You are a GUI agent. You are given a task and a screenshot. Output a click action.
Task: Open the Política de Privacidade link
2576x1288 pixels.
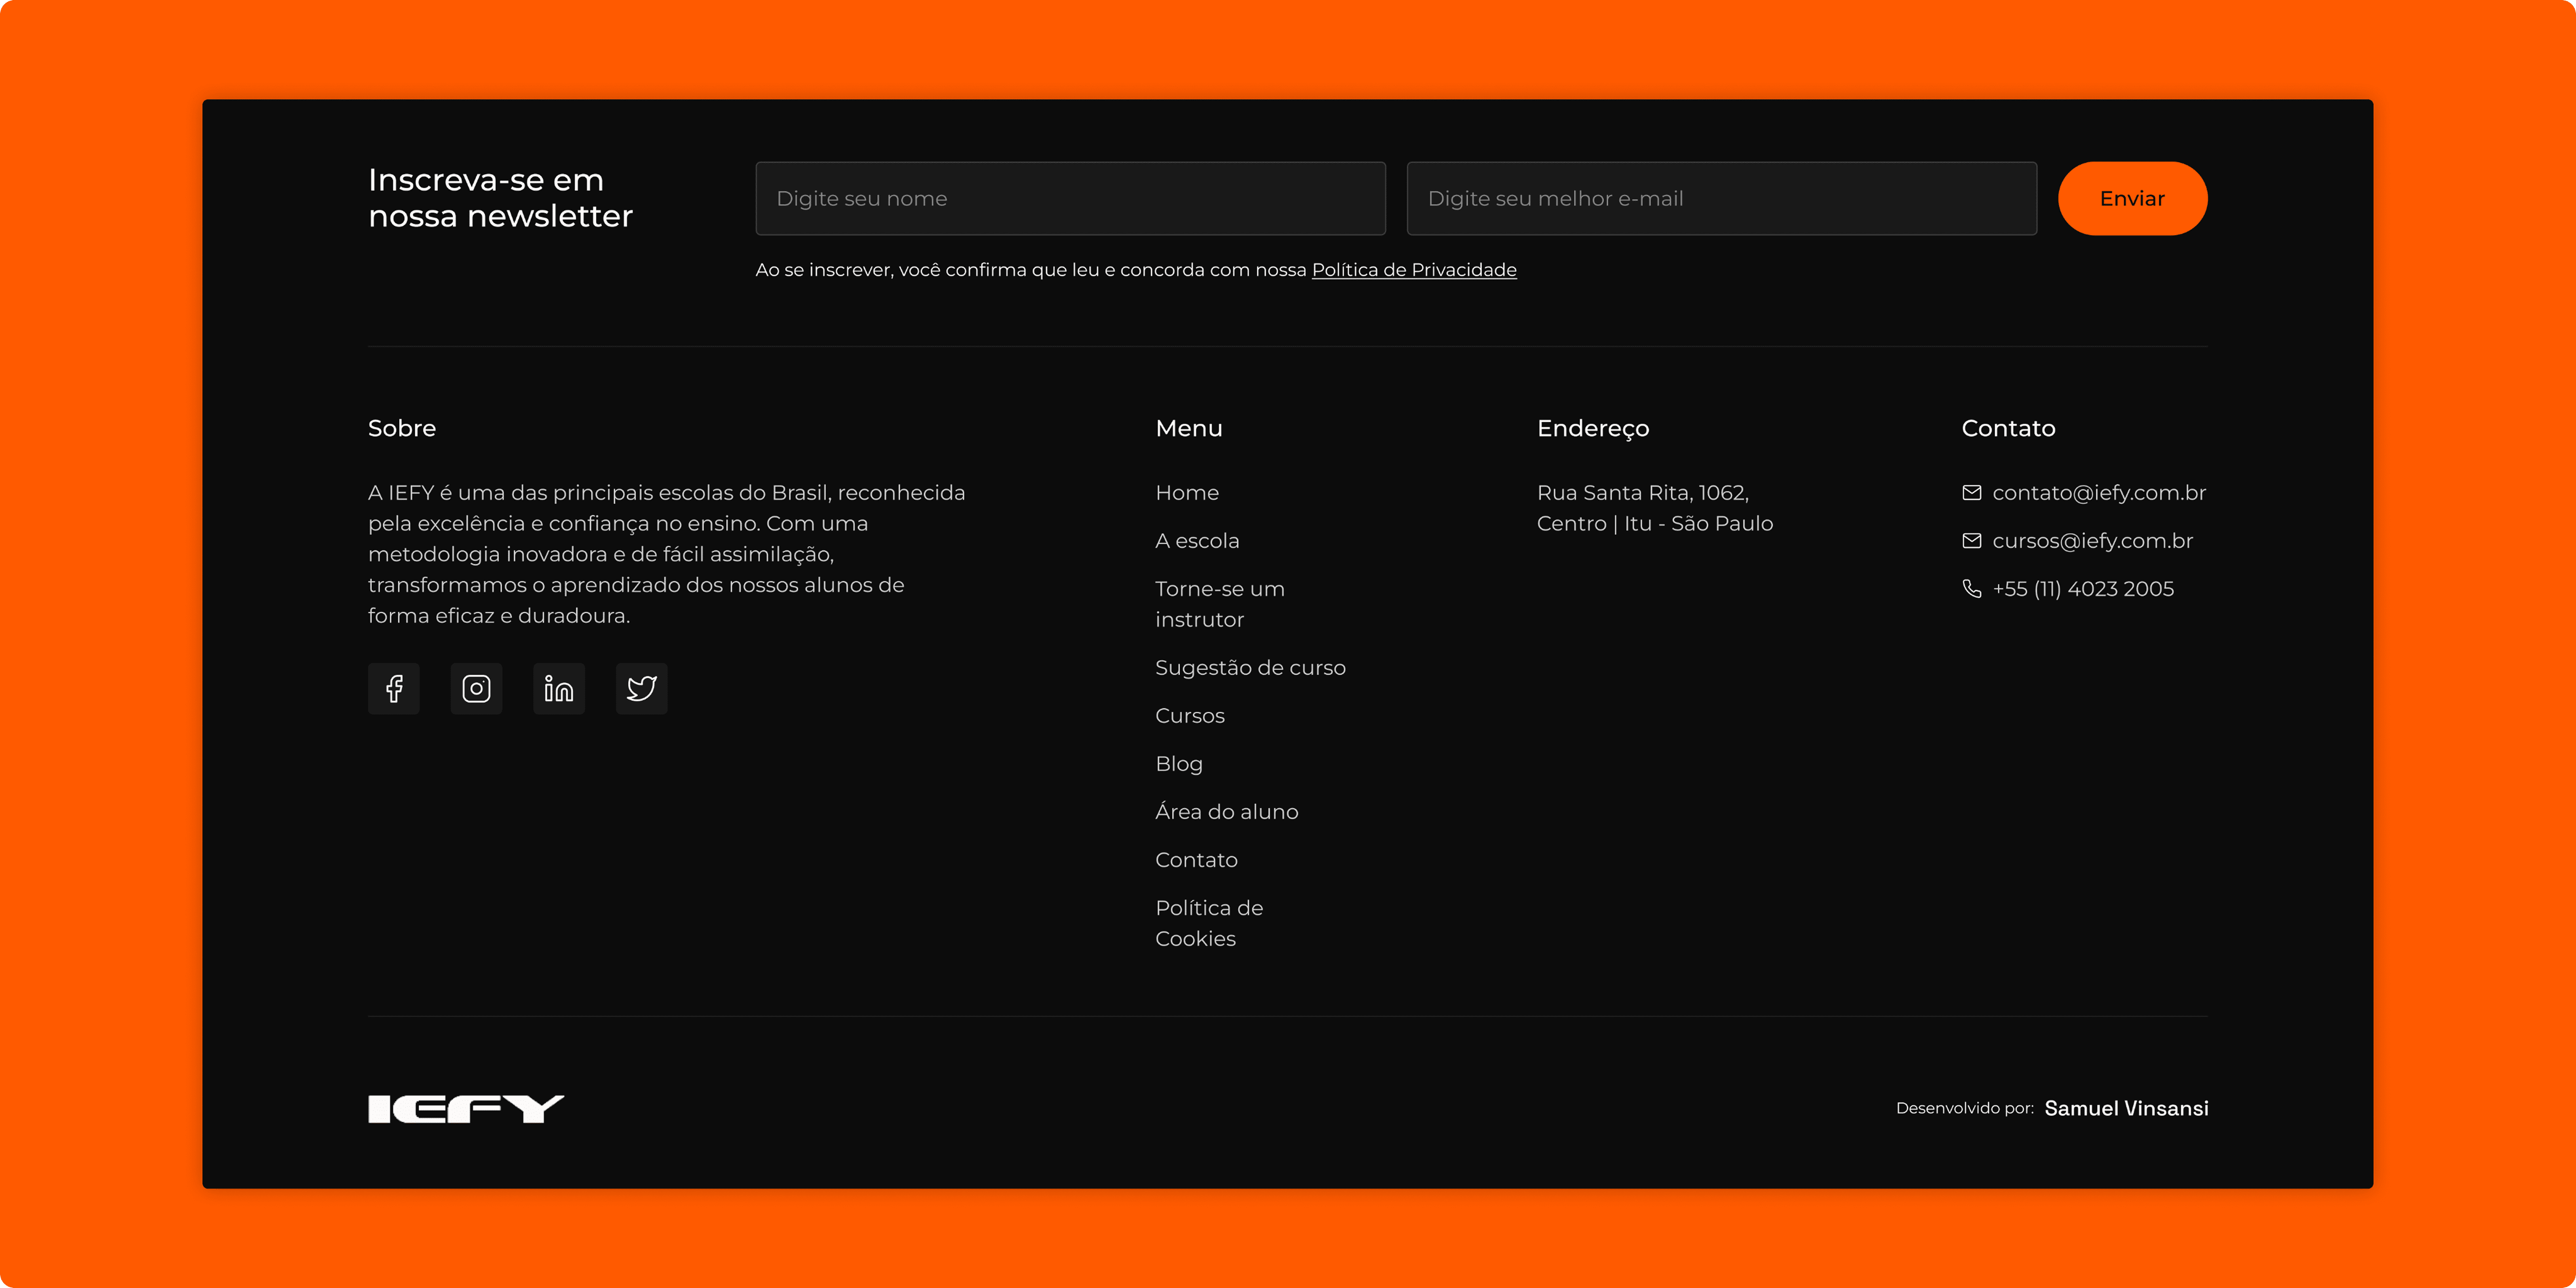tap(1414, 270)
